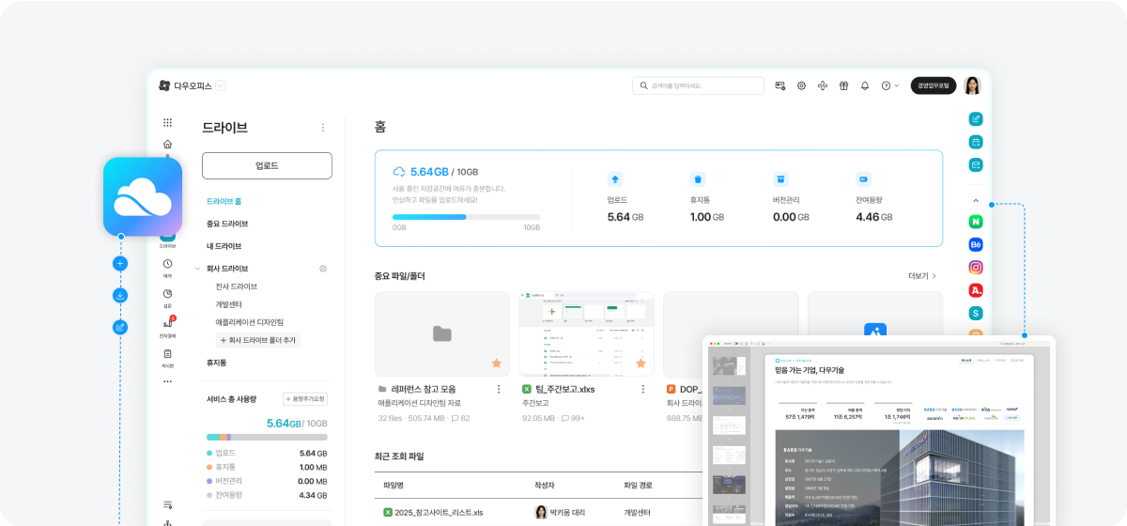Collapse the 회사 드라이브 tree
This screenshot has width=1127, height=526.
pos(198,269)
